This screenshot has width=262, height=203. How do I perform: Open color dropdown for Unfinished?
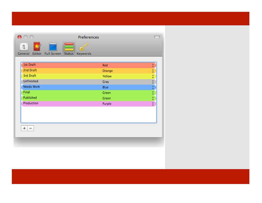(153, 82)
